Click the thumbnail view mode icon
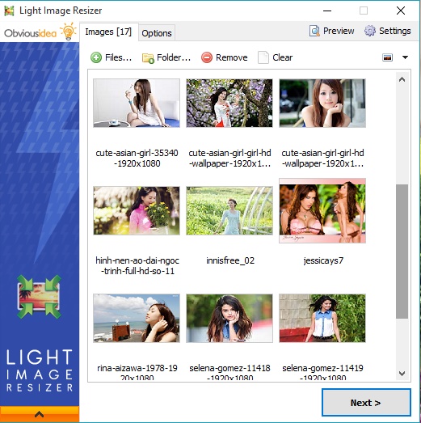The height and width of the screenshot is (423, 421). pyautogui.click(x=387, y=57)
